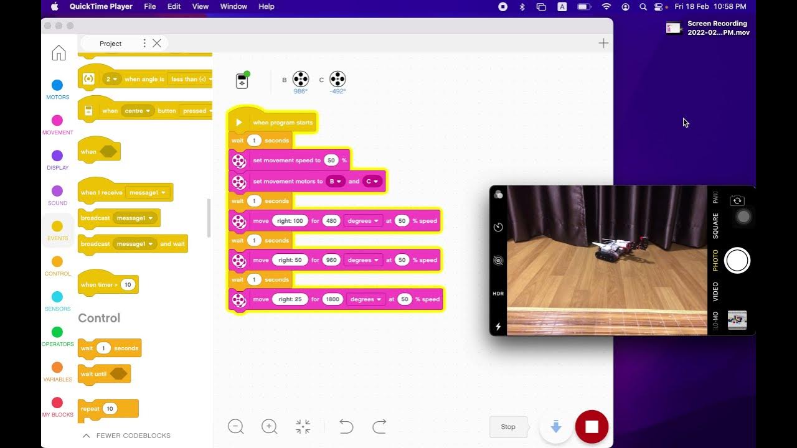Click the hub connection icon
Screen dimensions: 797x448
(242, 80)
